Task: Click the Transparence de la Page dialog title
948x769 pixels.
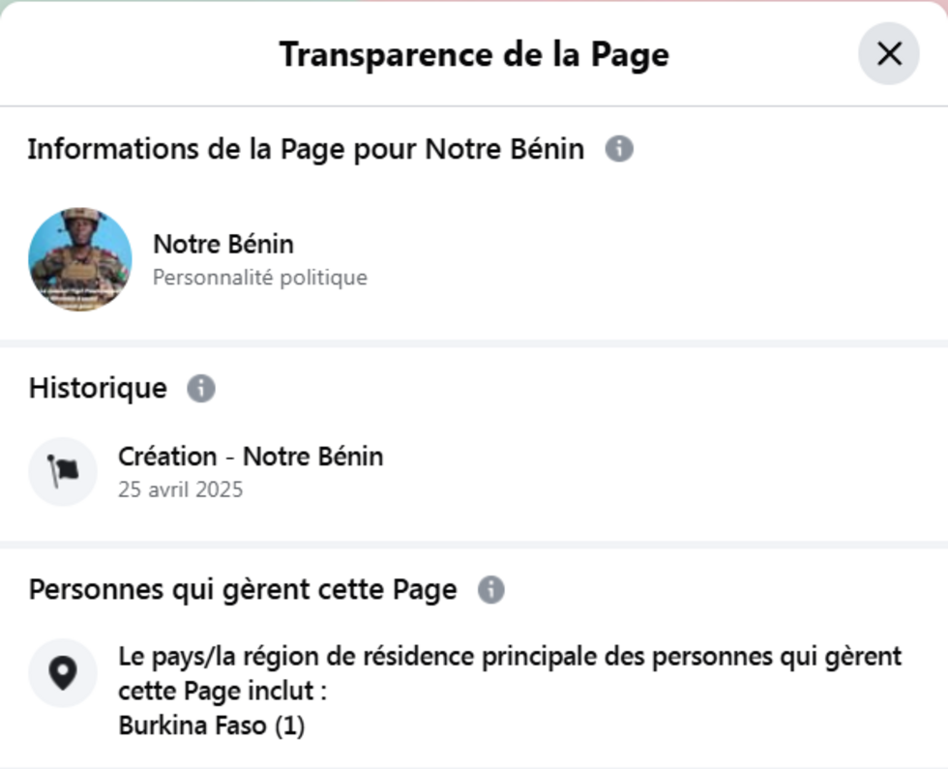Action: tap(474, 54)
